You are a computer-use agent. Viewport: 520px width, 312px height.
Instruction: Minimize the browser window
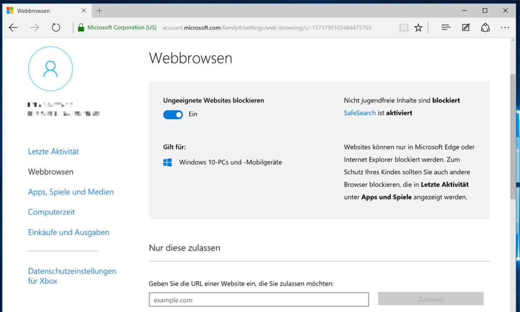465,10
